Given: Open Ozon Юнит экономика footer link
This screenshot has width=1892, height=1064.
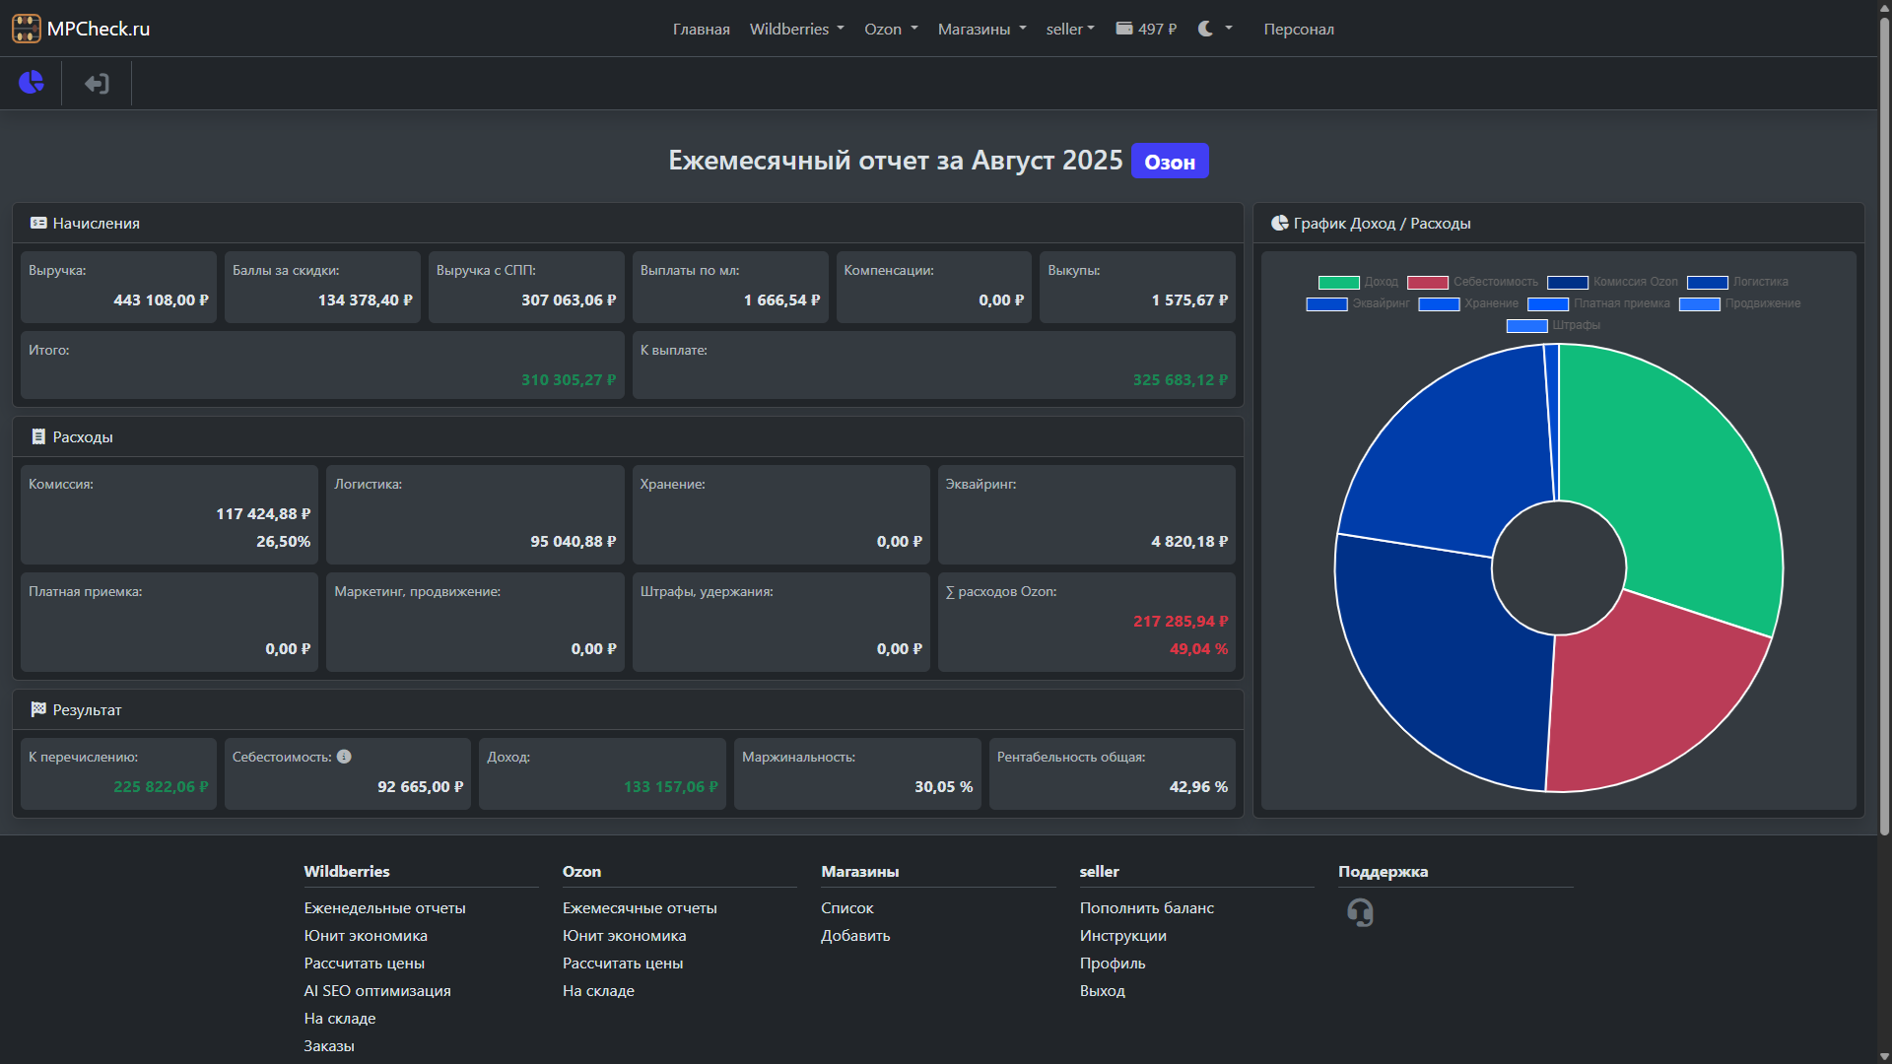Looking at the screenshot, I should click(x=624, y=935).
